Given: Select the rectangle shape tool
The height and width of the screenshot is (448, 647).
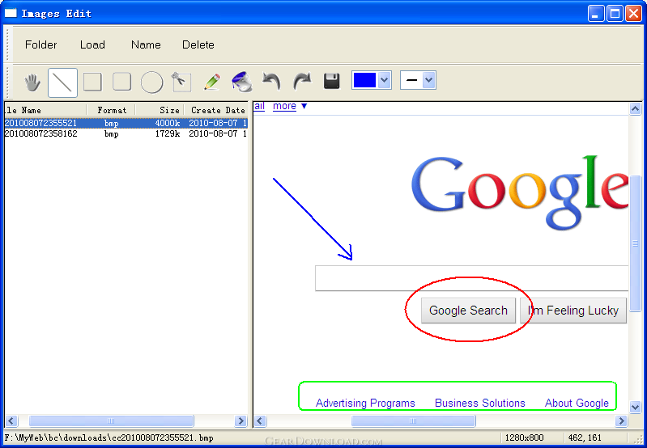Looking at the screenshot, I should coord(92,82).
